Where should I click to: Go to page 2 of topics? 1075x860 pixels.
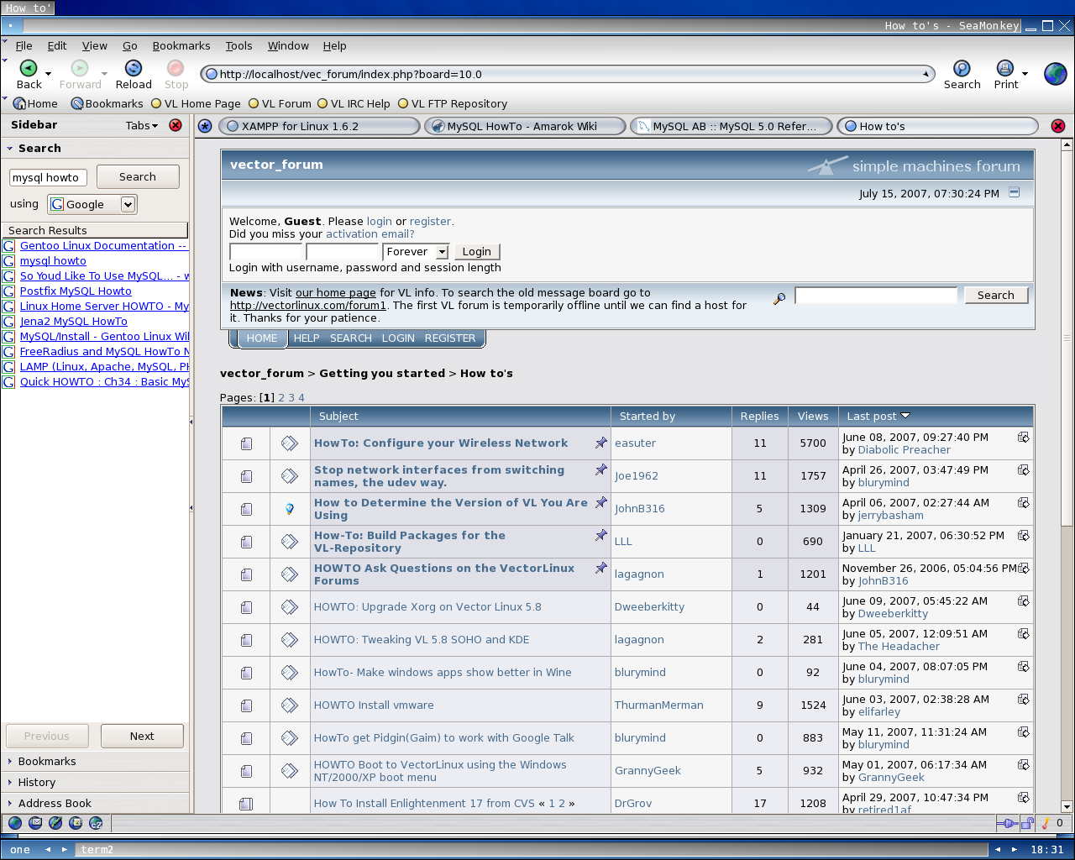click(281, 398)
